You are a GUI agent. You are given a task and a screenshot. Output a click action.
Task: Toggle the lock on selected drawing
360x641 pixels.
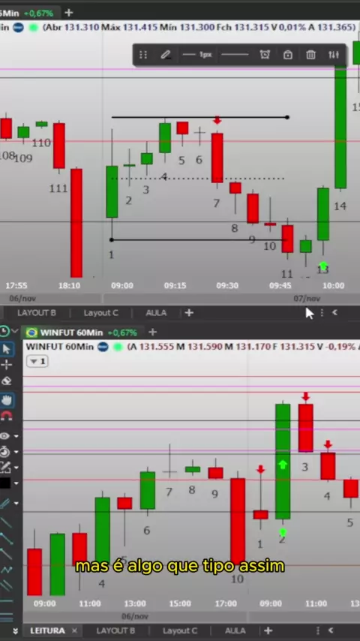click(x=288, y=54)
